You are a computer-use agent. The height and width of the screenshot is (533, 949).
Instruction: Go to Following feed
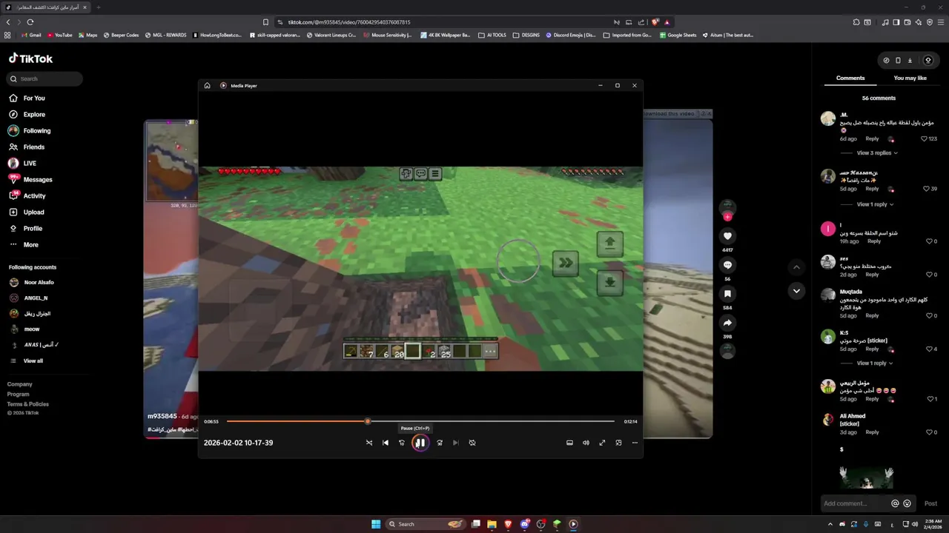pyautogui.click(x=30, y=130)
